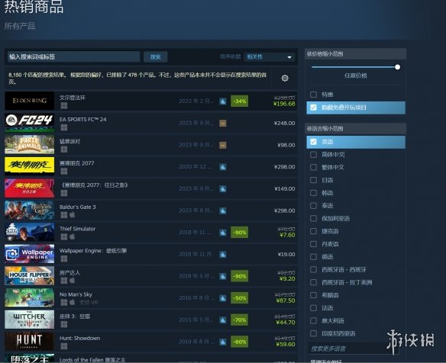Click mixed review icon for Party Animals row

(x=223, y=145)
